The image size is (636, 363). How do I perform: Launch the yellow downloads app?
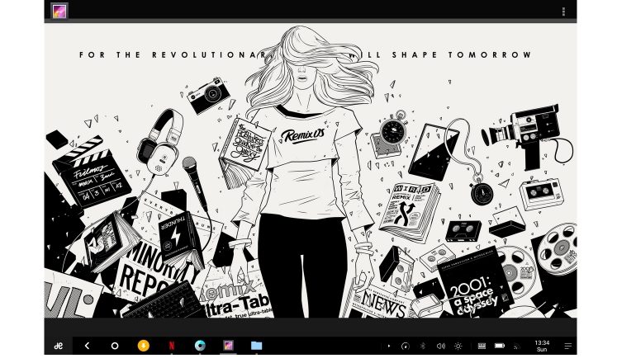pos(143,346)
